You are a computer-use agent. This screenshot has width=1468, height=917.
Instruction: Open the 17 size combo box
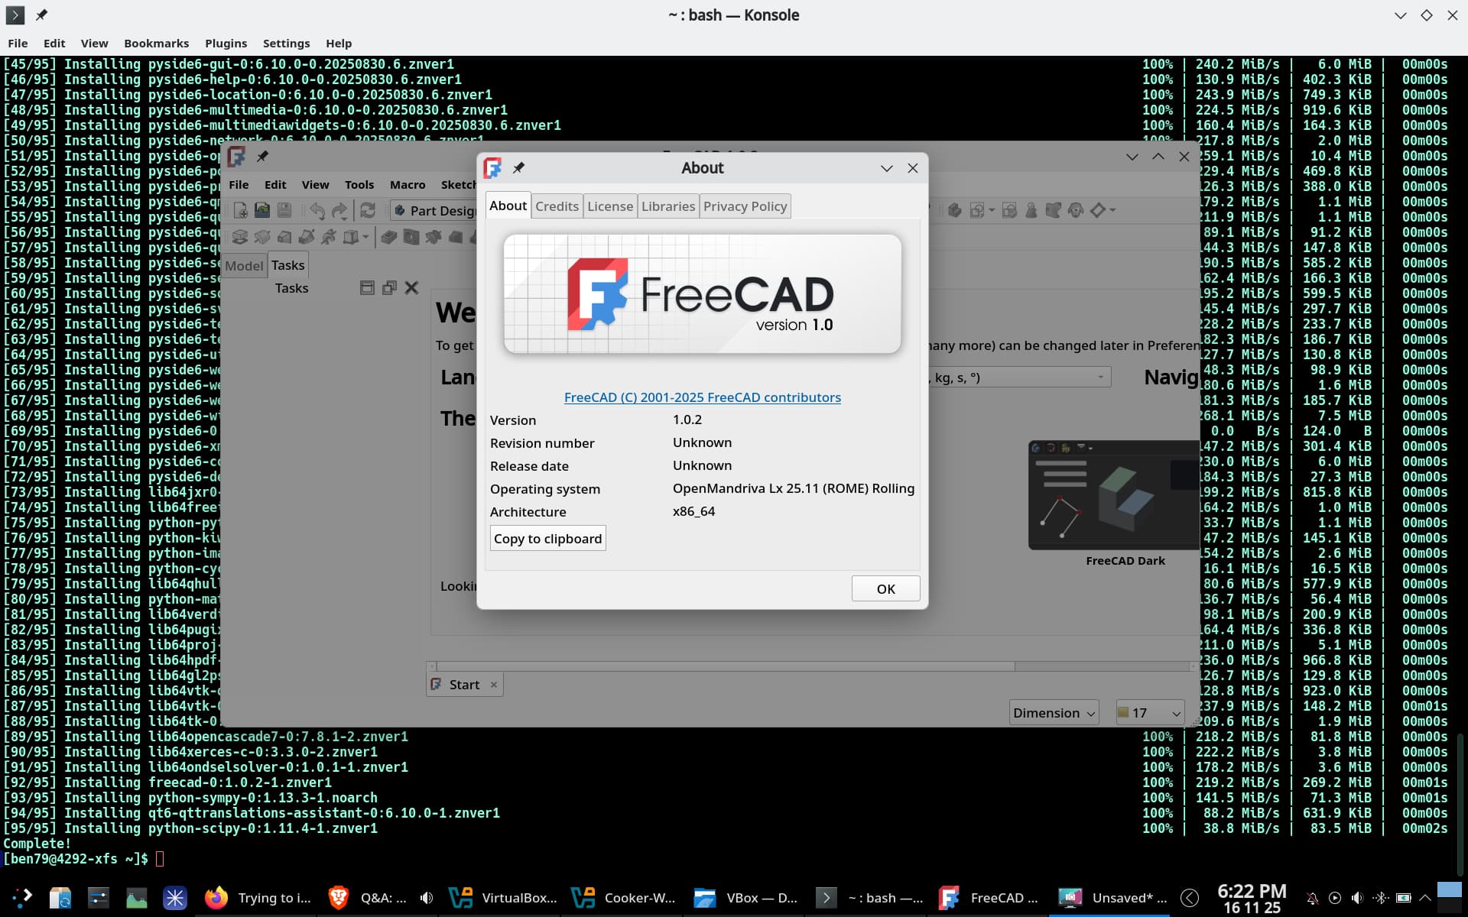pyautogui.click(x=1150, y=713)
